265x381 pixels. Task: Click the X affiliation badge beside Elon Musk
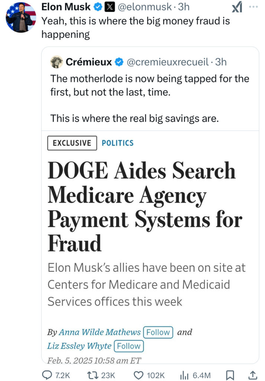[110, 7]
